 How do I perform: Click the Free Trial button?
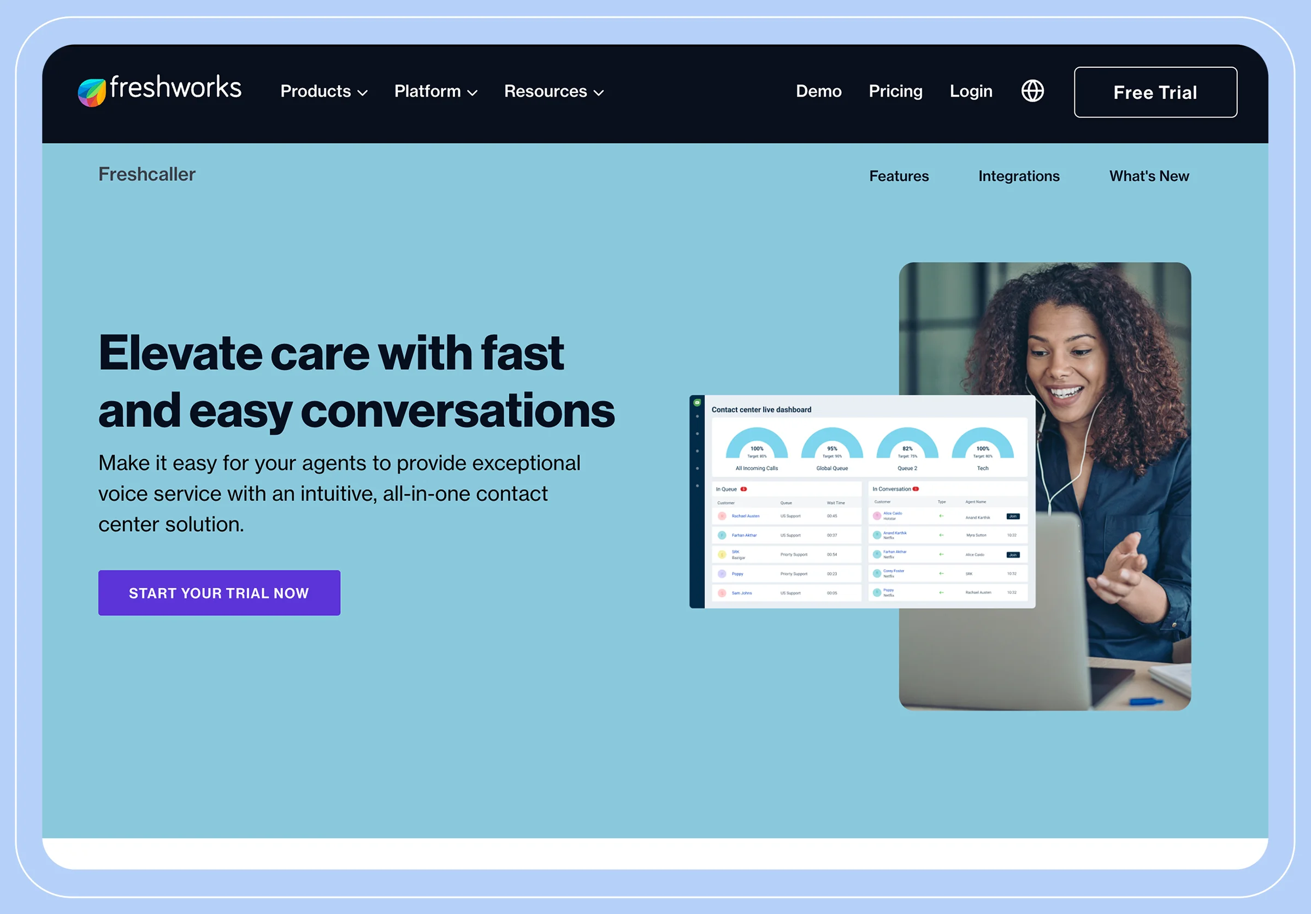coord(1155,92)
